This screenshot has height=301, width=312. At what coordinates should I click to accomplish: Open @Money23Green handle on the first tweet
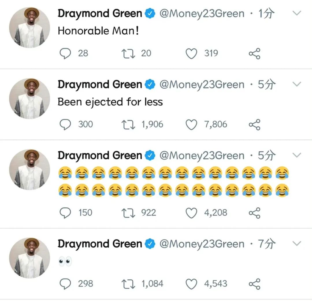(x=202, y=14)
